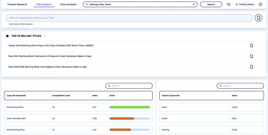
Task: Open the Price Analytics tab
Action: tap(68, 4)
